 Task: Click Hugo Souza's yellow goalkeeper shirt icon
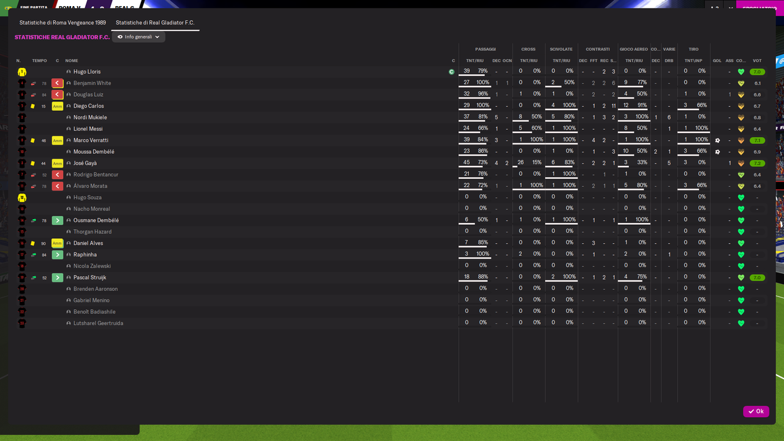pos(22,198)
